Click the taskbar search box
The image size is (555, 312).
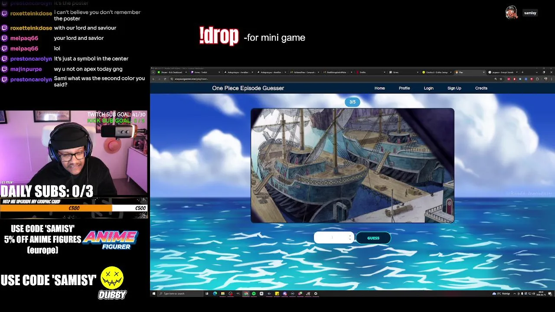(x=180, y=293)
